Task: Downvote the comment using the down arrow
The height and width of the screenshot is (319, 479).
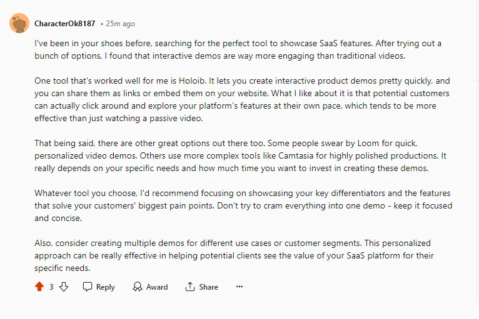Action: [x=64, y=287]
